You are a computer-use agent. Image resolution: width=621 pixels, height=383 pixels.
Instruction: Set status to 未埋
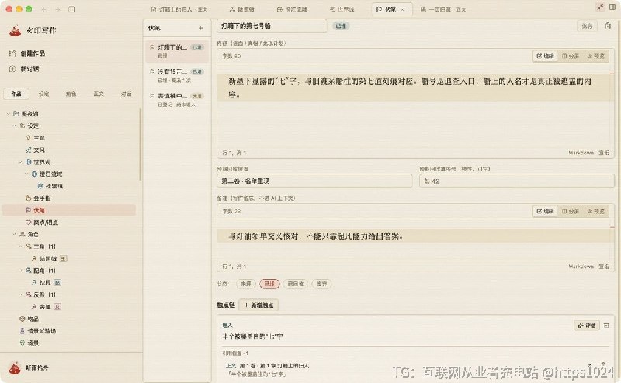[x=246, y=284]
